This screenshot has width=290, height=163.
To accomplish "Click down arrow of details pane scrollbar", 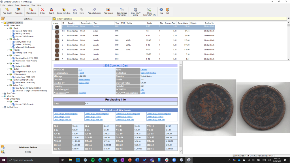I will click(180, 151).
